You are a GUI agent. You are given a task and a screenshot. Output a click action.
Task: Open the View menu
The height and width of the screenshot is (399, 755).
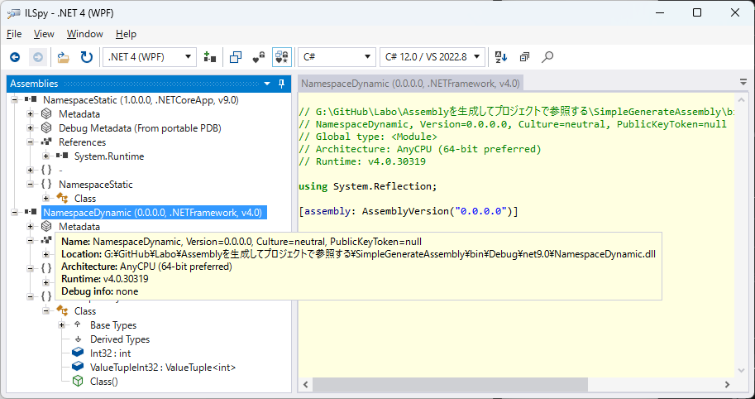tap(44, 34)
